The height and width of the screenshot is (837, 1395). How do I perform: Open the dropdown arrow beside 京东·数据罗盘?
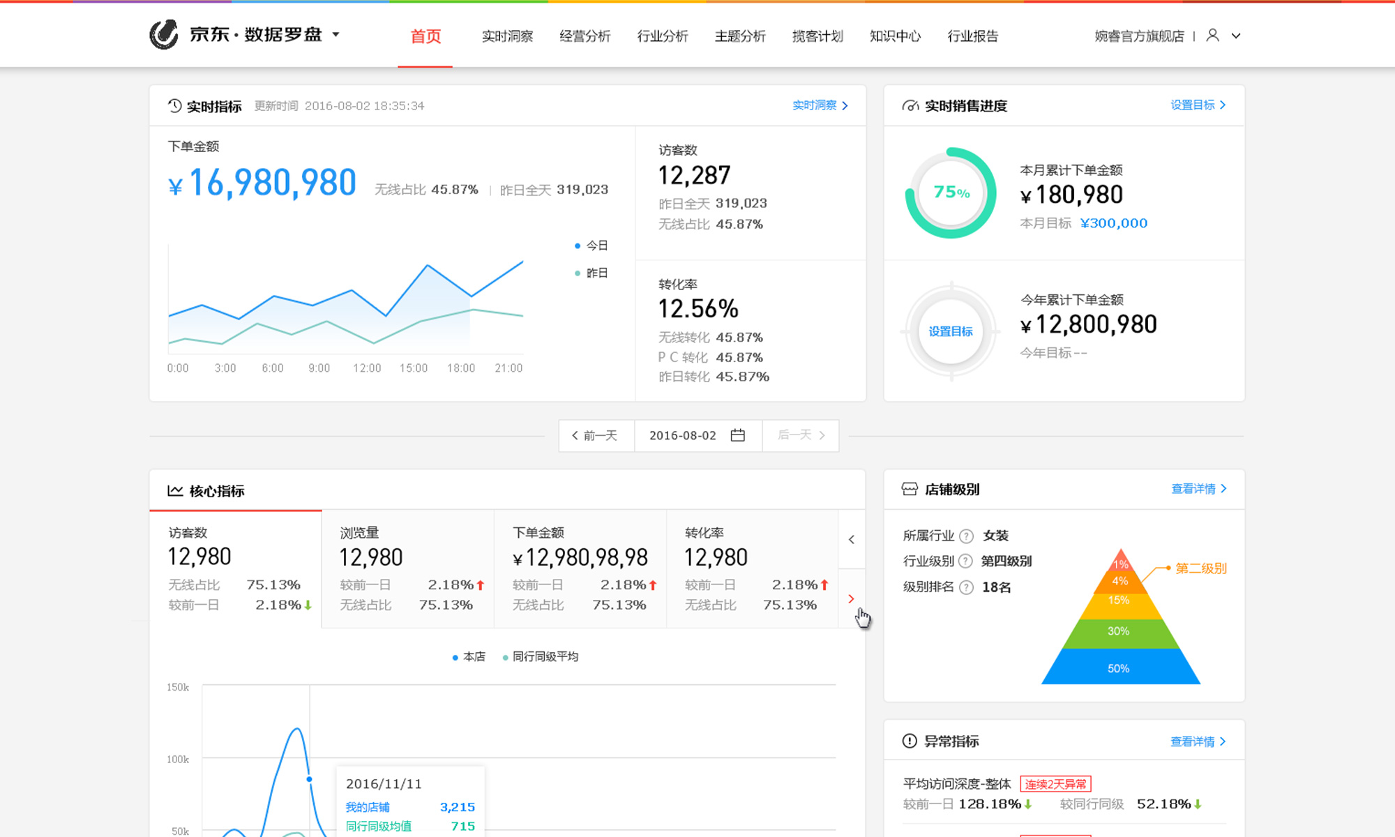click(335, 34)
